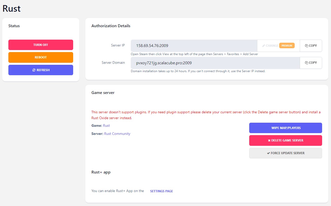The image size is (331, 206).
Task: Copy the Server Domain address
Action: coord(311,63)
